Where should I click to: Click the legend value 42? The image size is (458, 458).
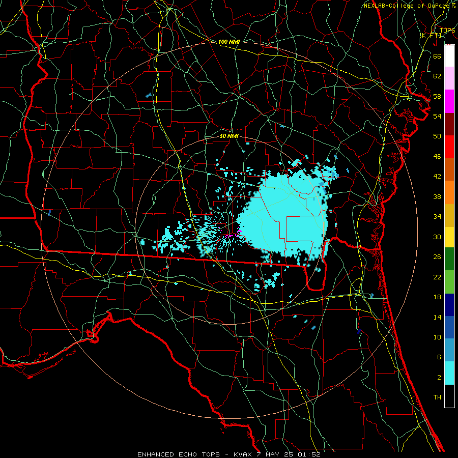coord(437,177)
